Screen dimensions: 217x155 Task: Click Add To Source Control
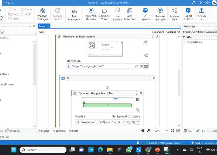(204, 143)
